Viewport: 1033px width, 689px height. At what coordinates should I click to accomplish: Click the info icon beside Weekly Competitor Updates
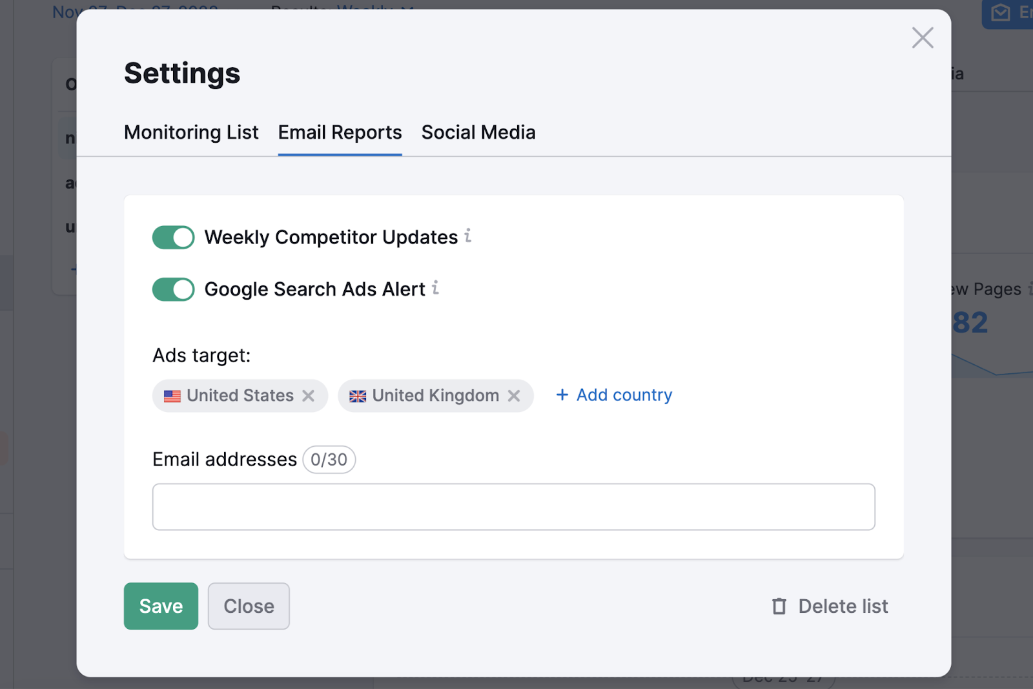(469, 237)
